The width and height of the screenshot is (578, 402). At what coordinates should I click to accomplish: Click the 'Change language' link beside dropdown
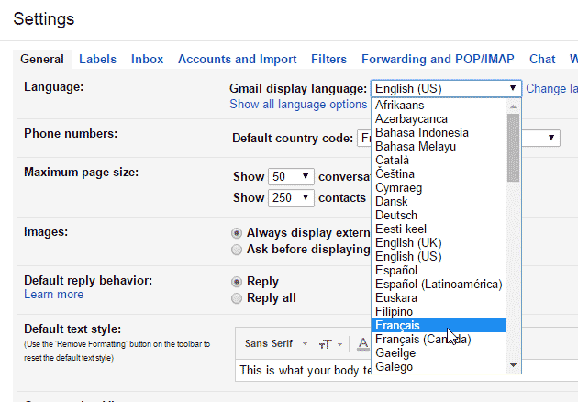point(551,88)
